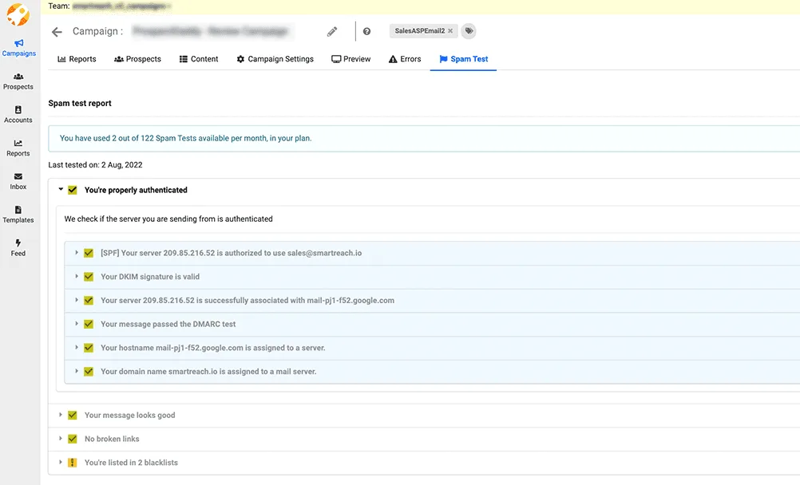Select the Prospects icon in left sidebar
This screenshot has height=485, width=800.
(x=18, y=80)
